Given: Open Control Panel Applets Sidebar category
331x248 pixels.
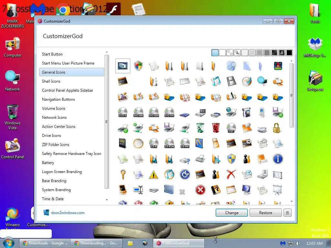Looking at the screenshot, I should tap(68, 90).
